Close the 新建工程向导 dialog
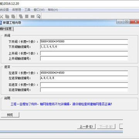This screenshot has width=139, height=139. pos(134,22)
